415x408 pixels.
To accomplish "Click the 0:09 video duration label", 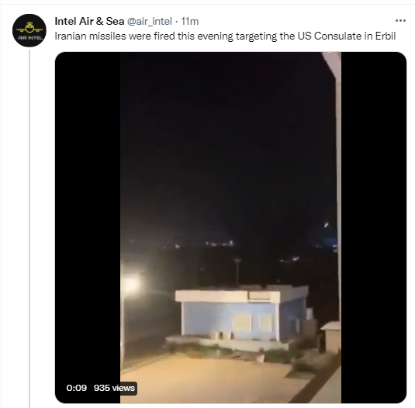I will coord(77,388).
